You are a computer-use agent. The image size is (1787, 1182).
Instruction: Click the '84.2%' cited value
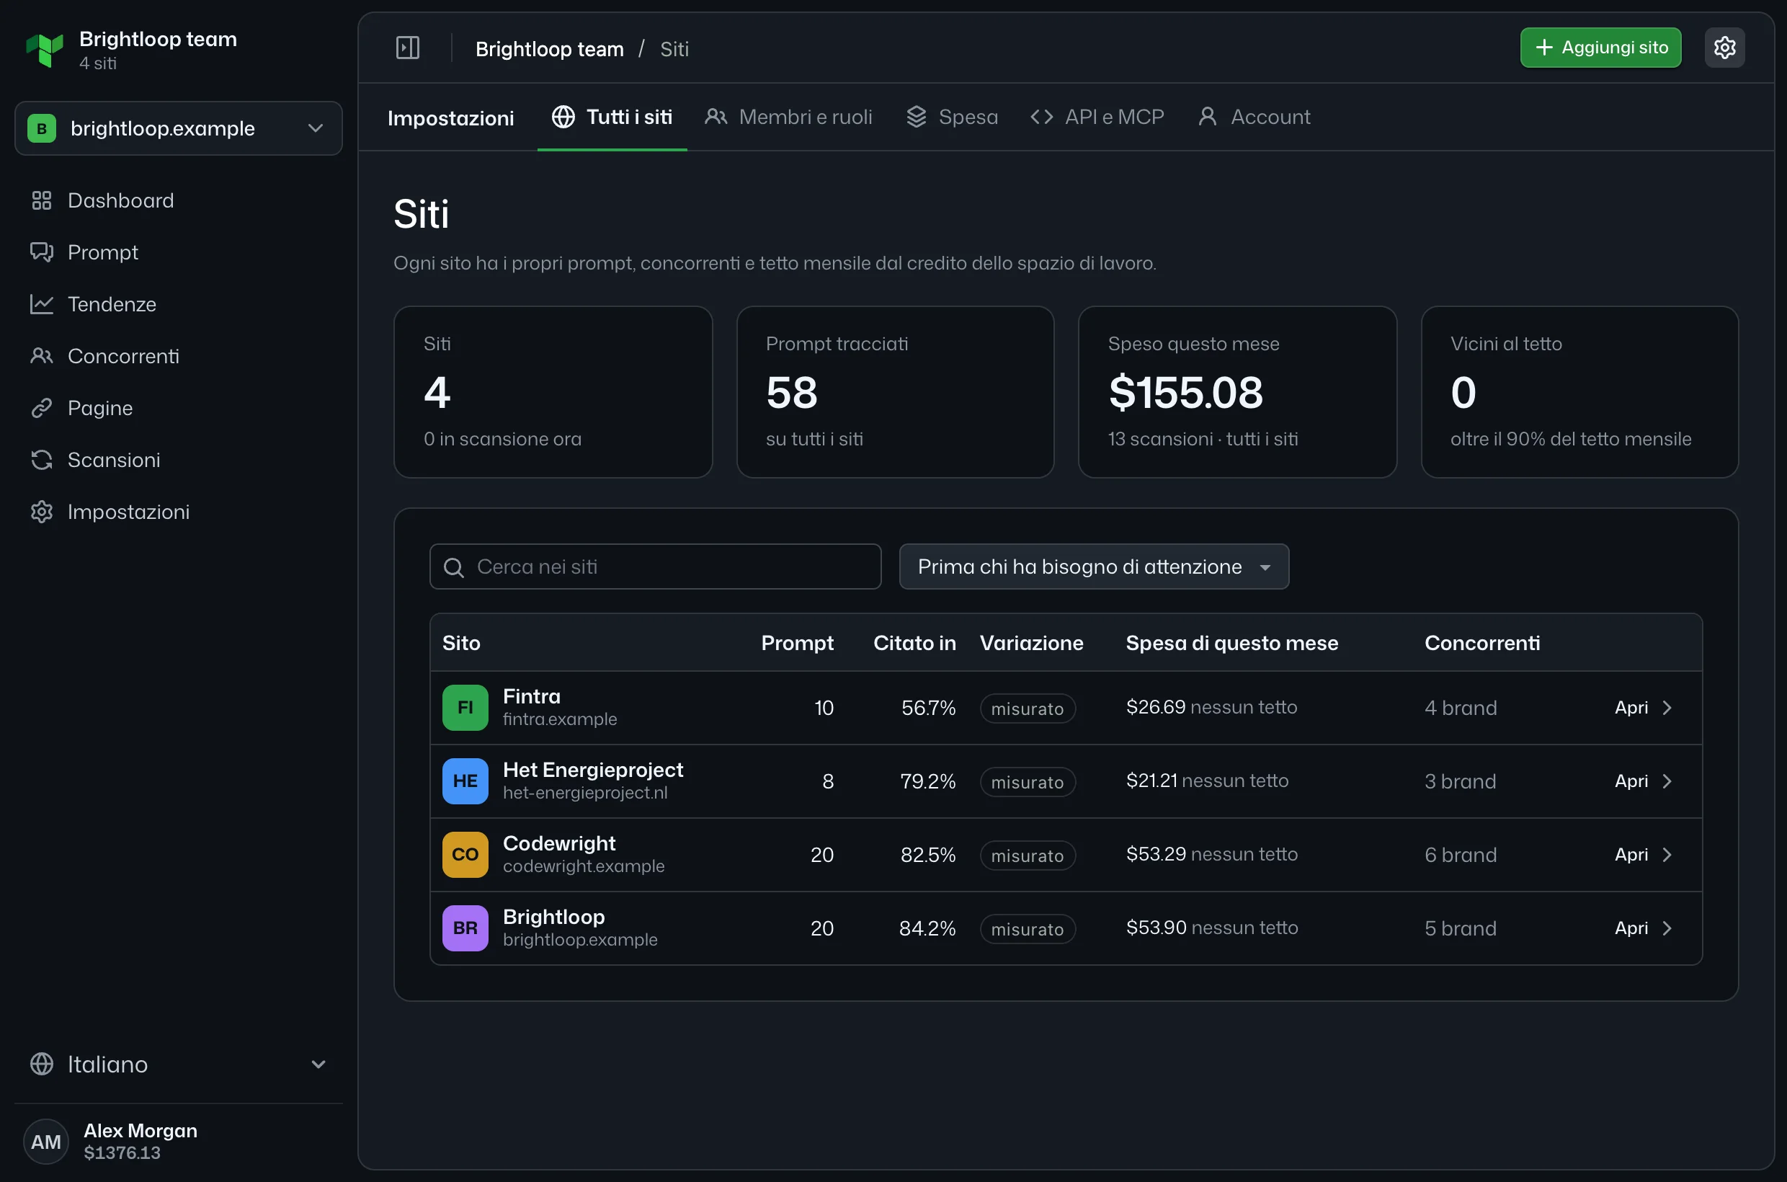pyautogui.click(x=927, y=928)
